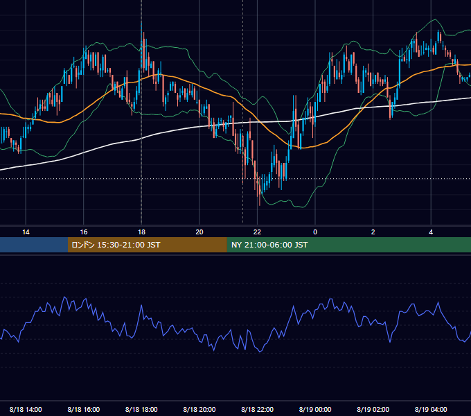Click the 8/19 00:00 time label
This screenshot has width=471, height=416.
coord(315,409)
